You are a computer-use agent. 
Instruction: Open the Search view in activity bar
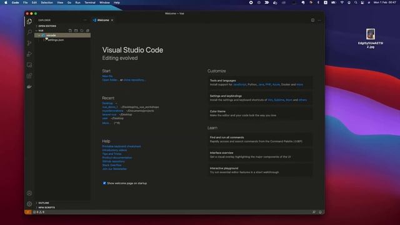pyautogui.click(x=29, y=32)
